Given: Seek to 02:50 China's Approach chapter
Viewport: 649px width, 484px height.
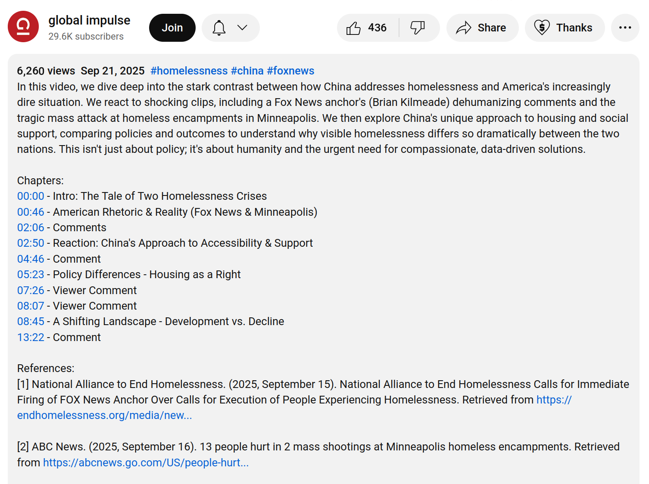Looking at the screenshot, I should pyautogui.click(x=31, y=243).
